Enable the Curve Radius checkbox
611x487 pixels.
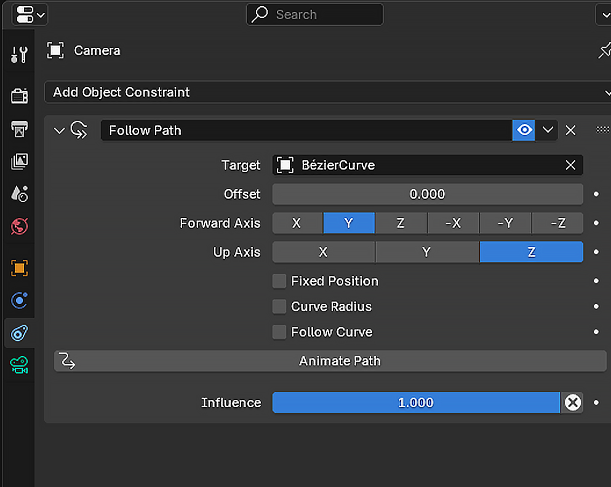click(x=279, y=306)
